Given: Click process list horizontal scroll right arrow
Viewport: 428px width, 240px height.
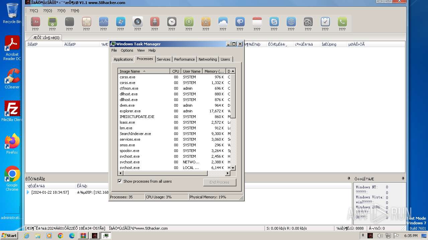Looking at the screenshot, I should click(228, 173).
